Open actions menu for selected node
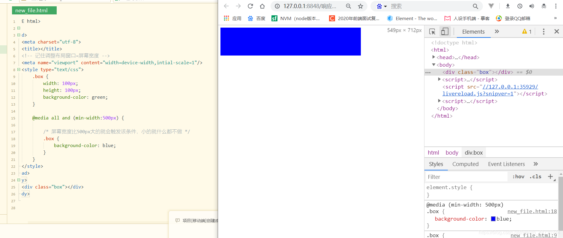 tap(428, 72)
